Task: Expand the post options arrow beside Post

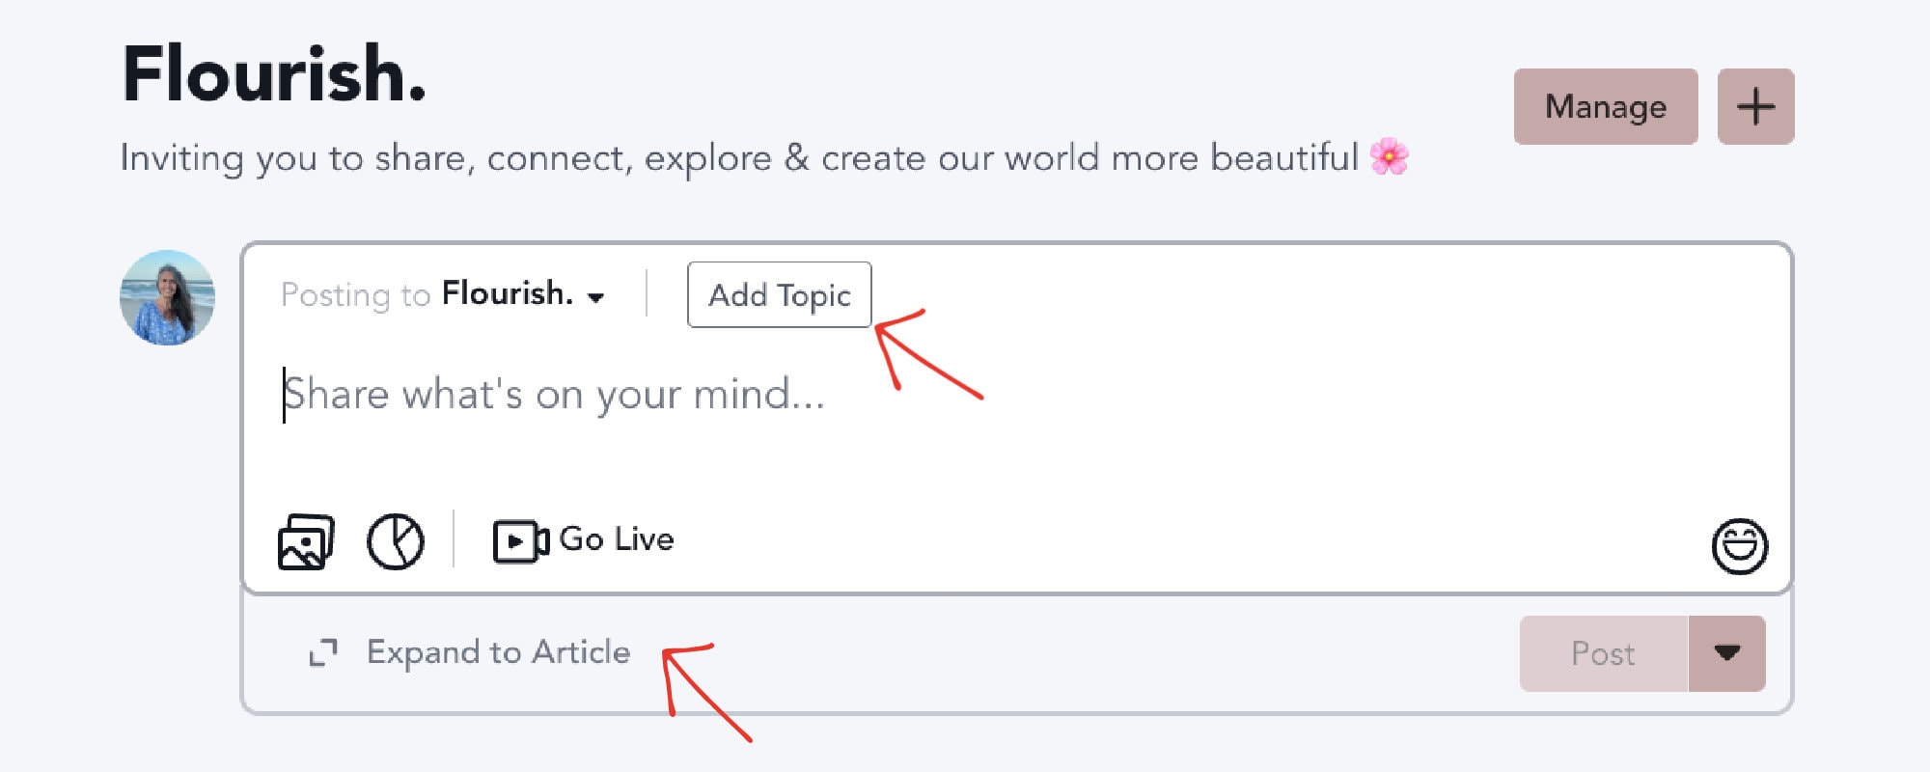Action: click(x=1726, y=653)
